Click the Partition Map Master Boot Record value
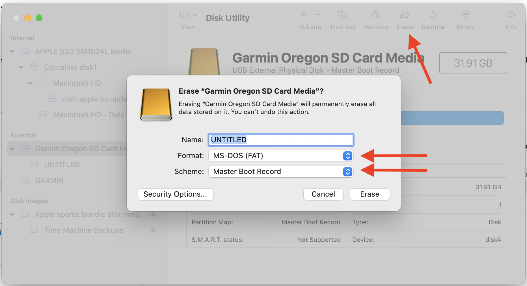The image size is (527, 286). 311,222
